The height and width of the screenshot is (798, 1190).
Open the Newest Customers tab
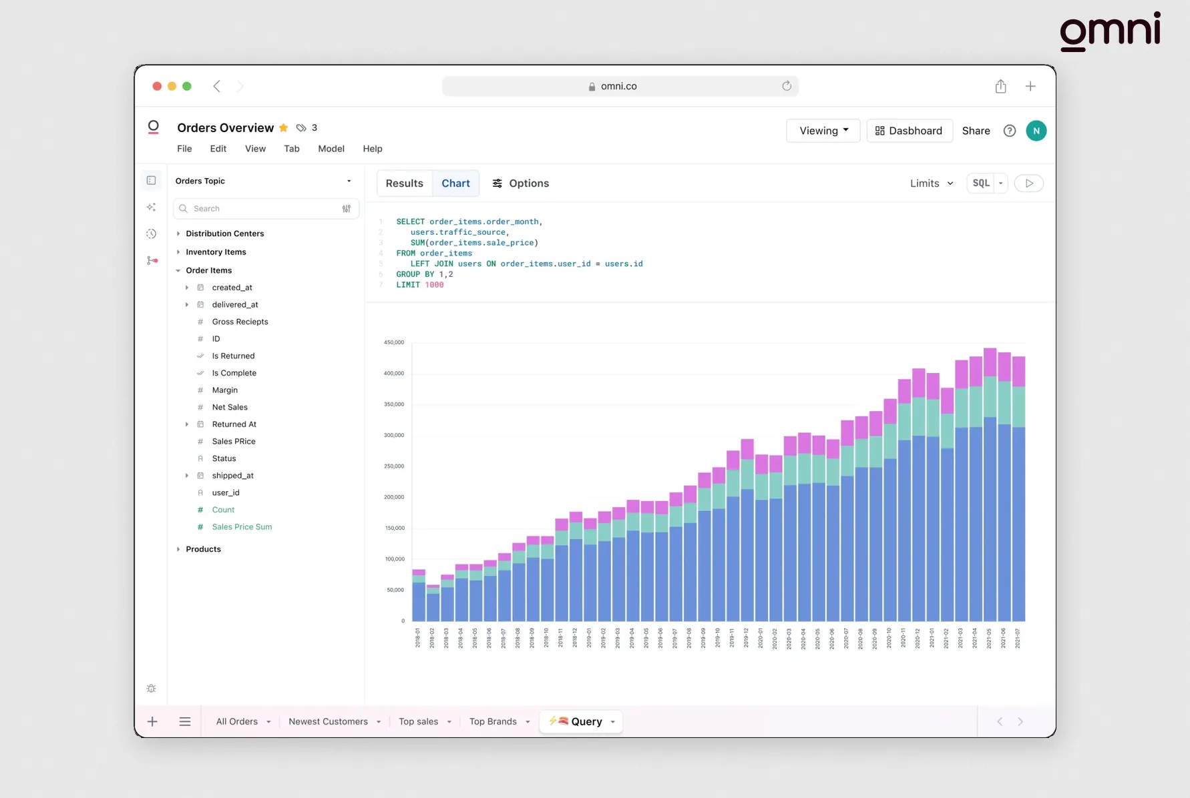pos(328,721)
